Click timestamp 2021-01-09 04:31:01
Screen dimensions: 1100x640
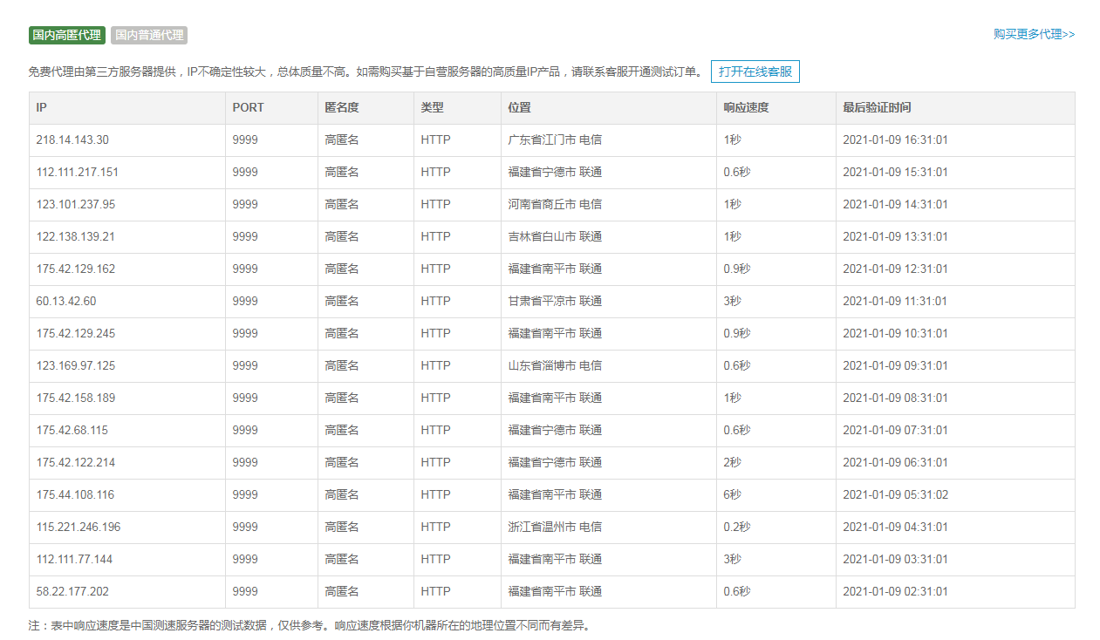coord(895,528)
